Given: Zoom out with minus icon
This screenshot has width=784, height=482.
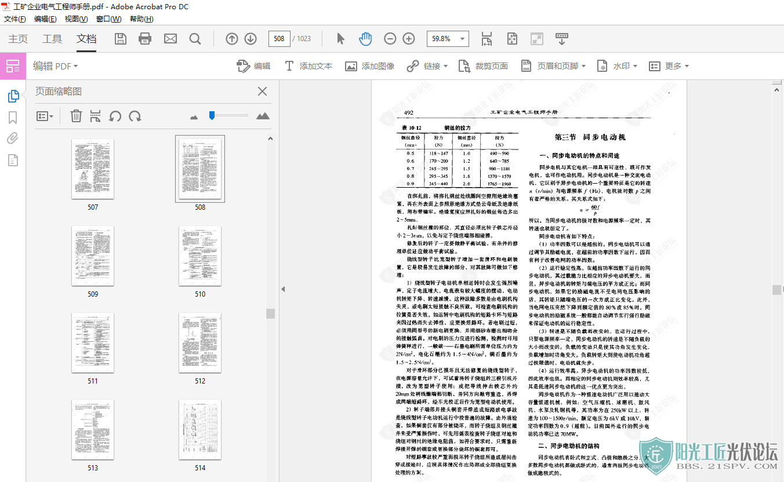Looking at the screenshot, I should (x=390, y=39).
